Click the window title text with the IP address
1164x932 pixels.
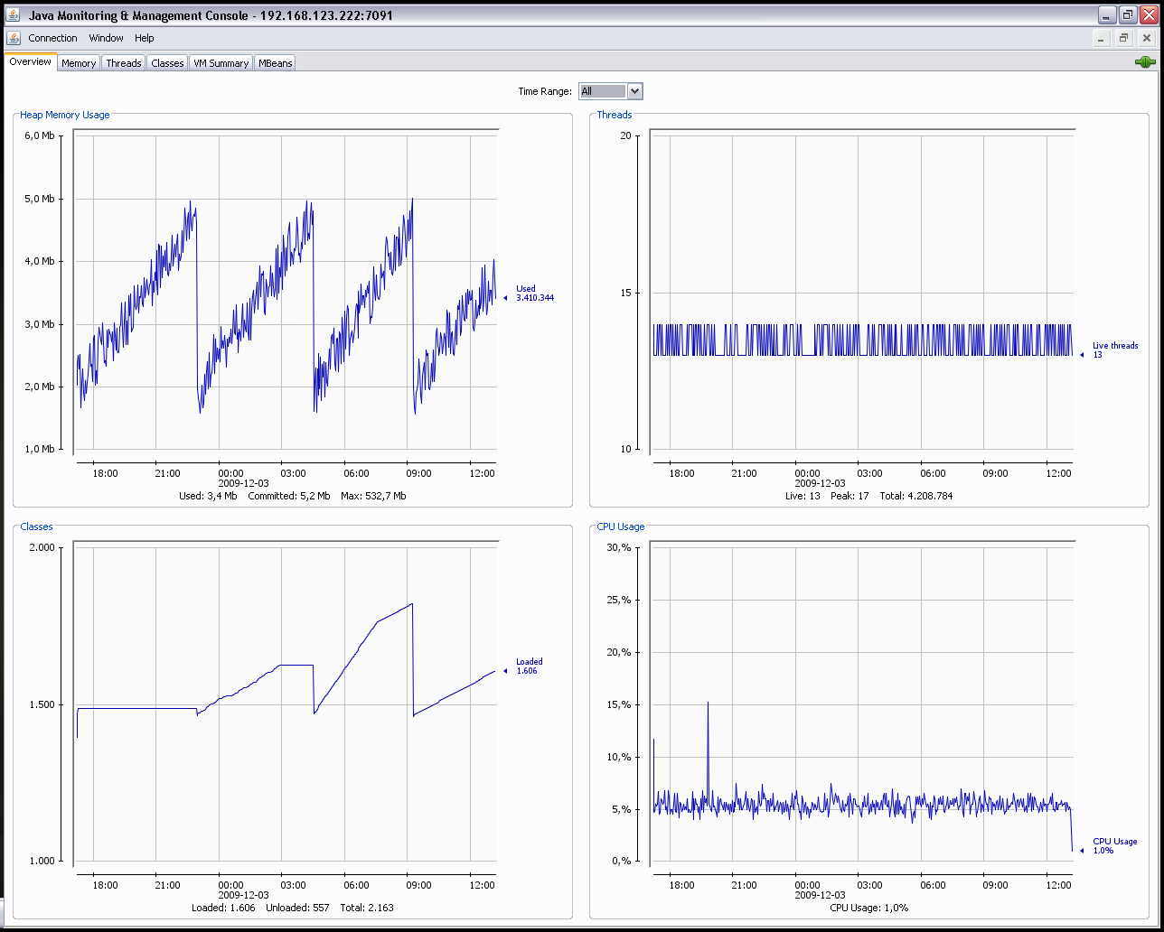tap(211, 15)
